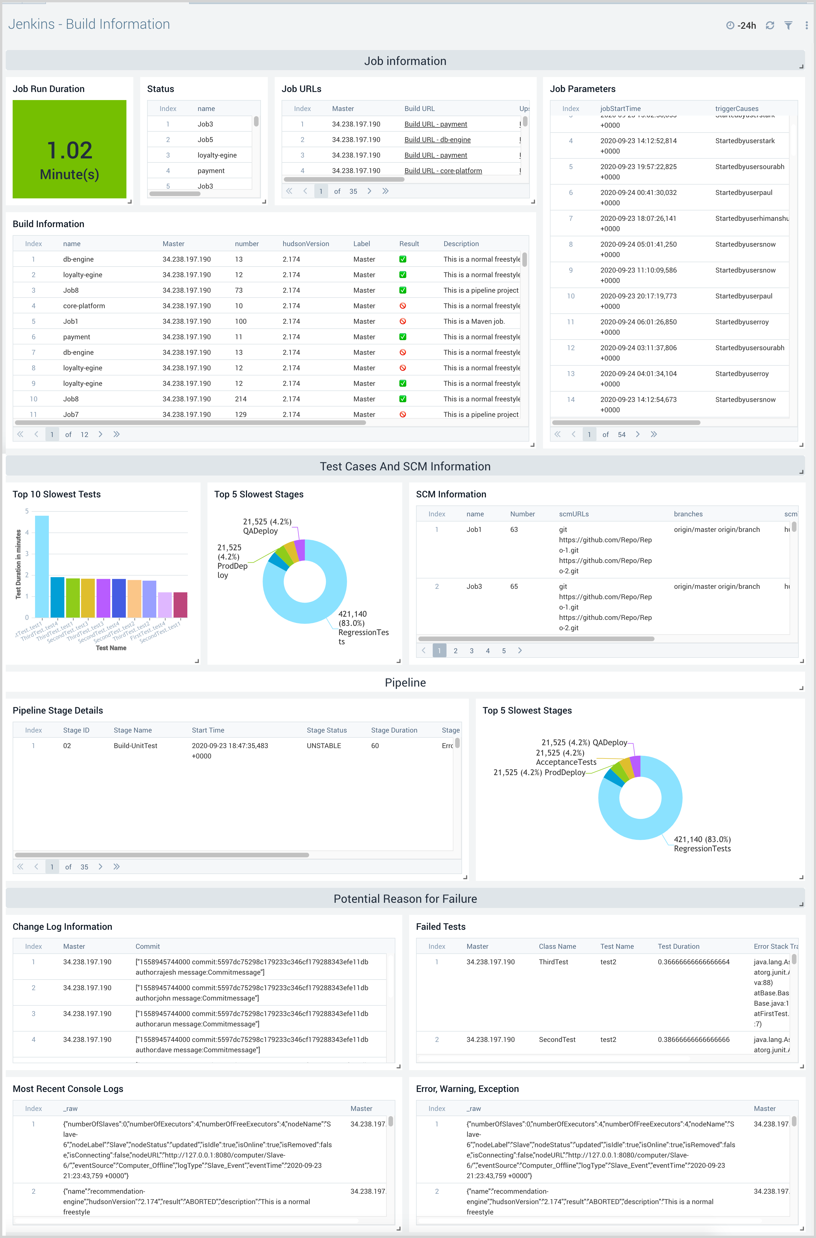Jump to last page of Build Information
This screenshot has width=816, height=1238.
coord(117,434)
